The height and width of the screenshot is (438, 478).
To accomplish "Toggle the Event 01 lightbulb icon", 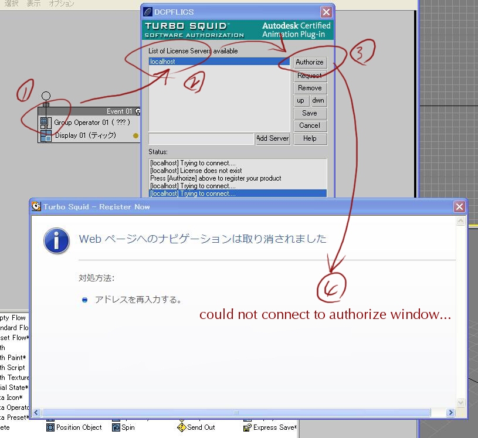I will click(138, 111).
